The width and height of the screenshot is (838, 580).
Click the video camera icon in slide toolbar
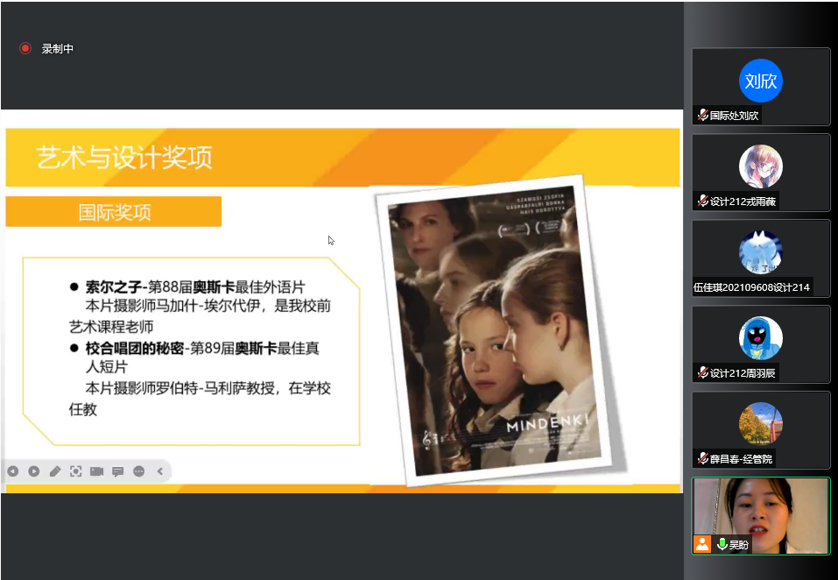click(96, 471)
